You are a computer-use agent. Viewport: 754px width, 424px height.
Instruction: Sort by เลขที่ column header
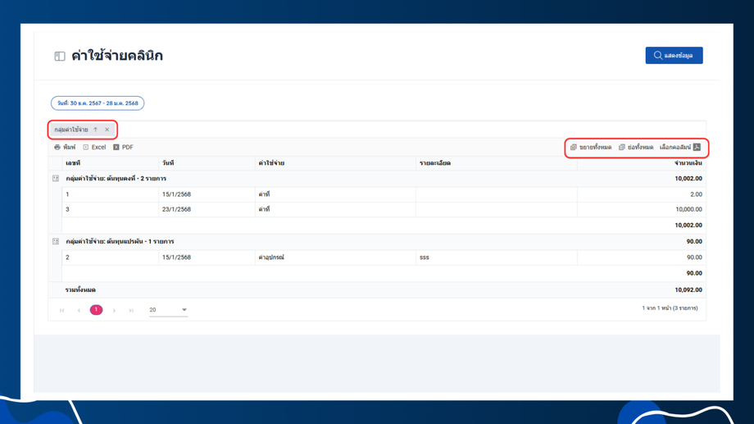coord(110,163)
